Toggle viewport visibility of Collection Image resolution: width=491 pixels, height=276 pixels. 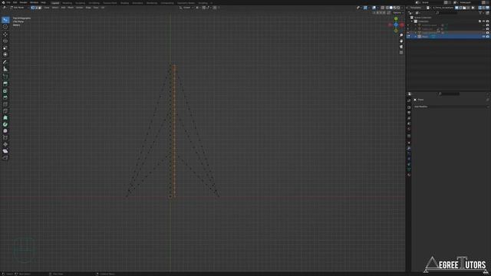coord(484,21)
